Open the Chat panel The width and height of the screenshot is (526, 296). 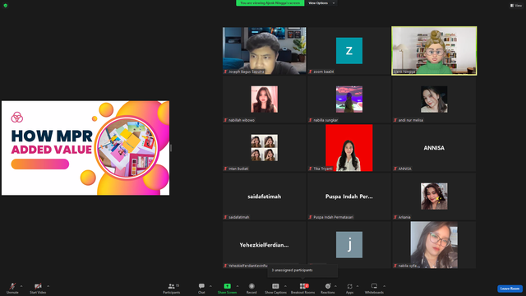[x=201, y=288]
